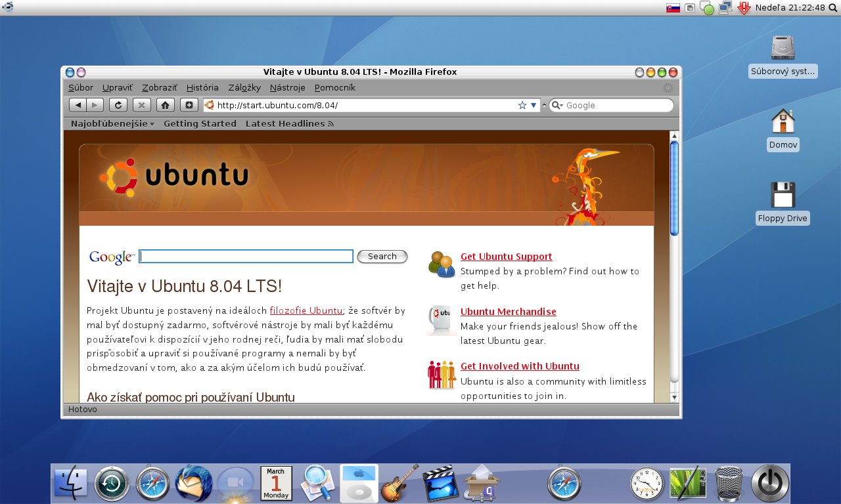Open the Upraviť menu
841x504 pixels.
pos(117,87)
